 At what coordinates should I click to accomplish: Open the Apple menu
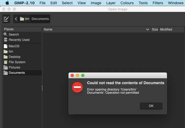(7, 3)
